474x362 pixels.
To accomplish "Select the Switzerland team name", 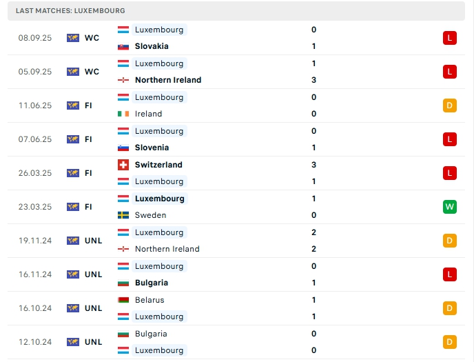I will (158, 165).
